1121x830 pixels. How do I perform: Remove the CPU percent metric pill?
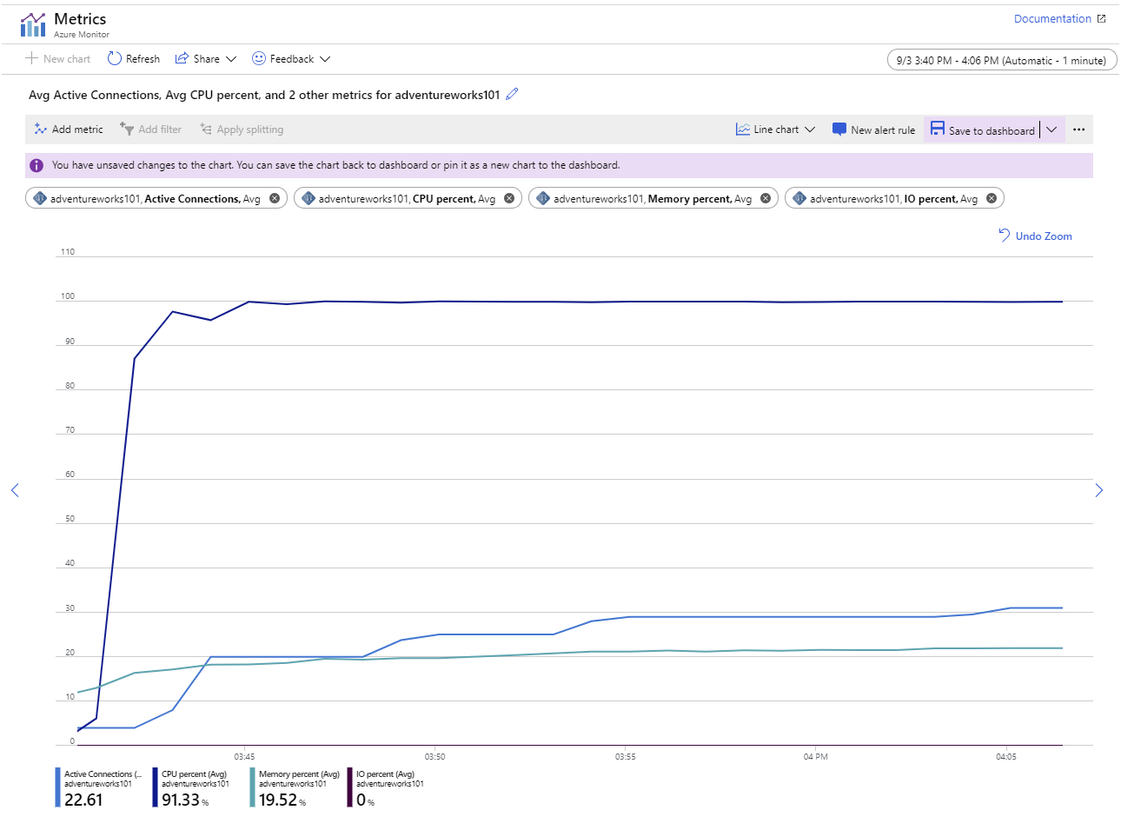[509, 198]
